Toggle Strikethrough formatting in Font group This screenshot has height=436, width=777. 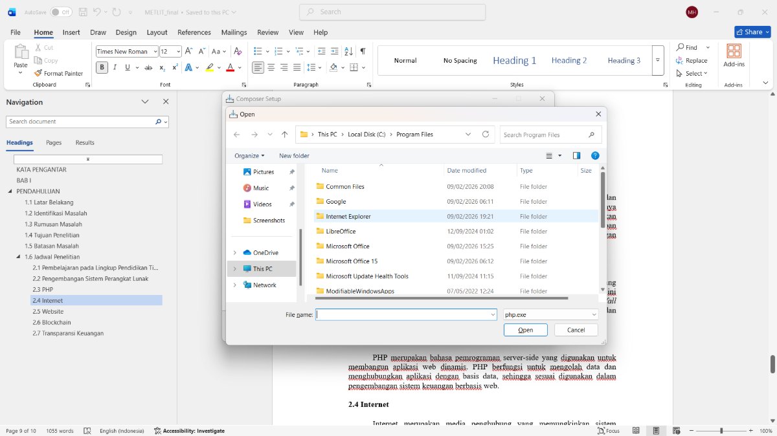[148, 67]
